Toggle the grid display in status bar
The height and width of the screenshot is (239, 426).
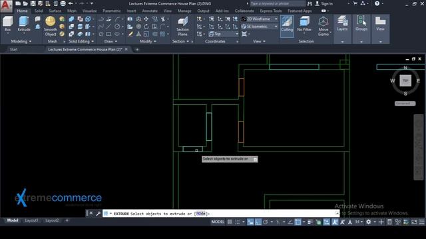point(230,222)
